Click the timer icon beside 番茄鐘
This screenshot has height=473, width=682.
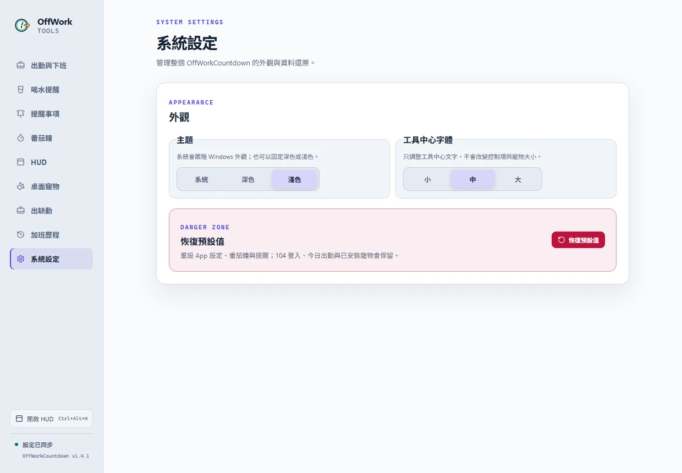tap(20, 138)
